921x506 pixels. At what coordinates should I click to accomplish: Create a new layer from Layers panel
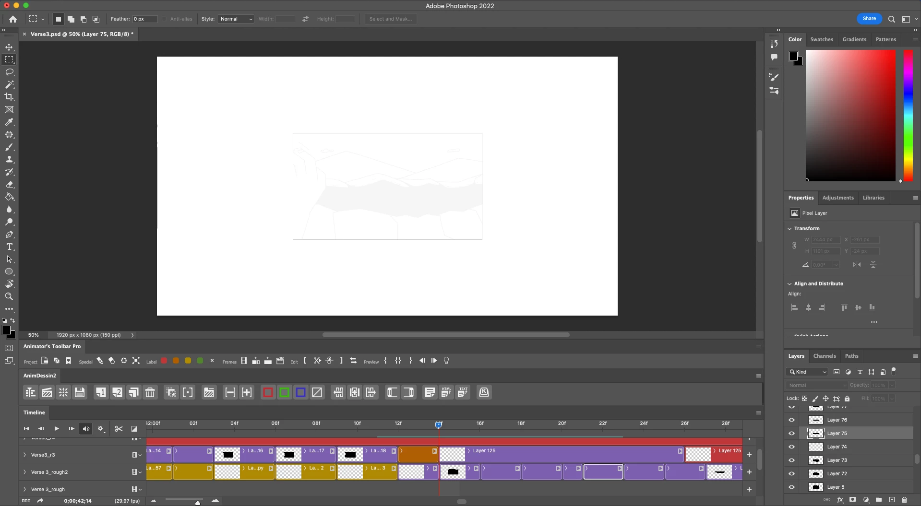tap(892, 500)
